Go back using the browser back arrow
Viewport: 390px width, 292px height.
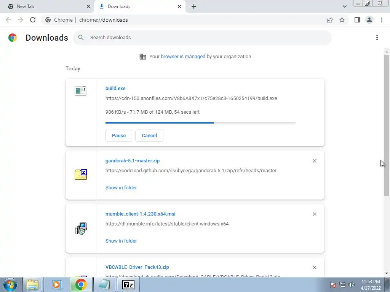click(8, 20)
